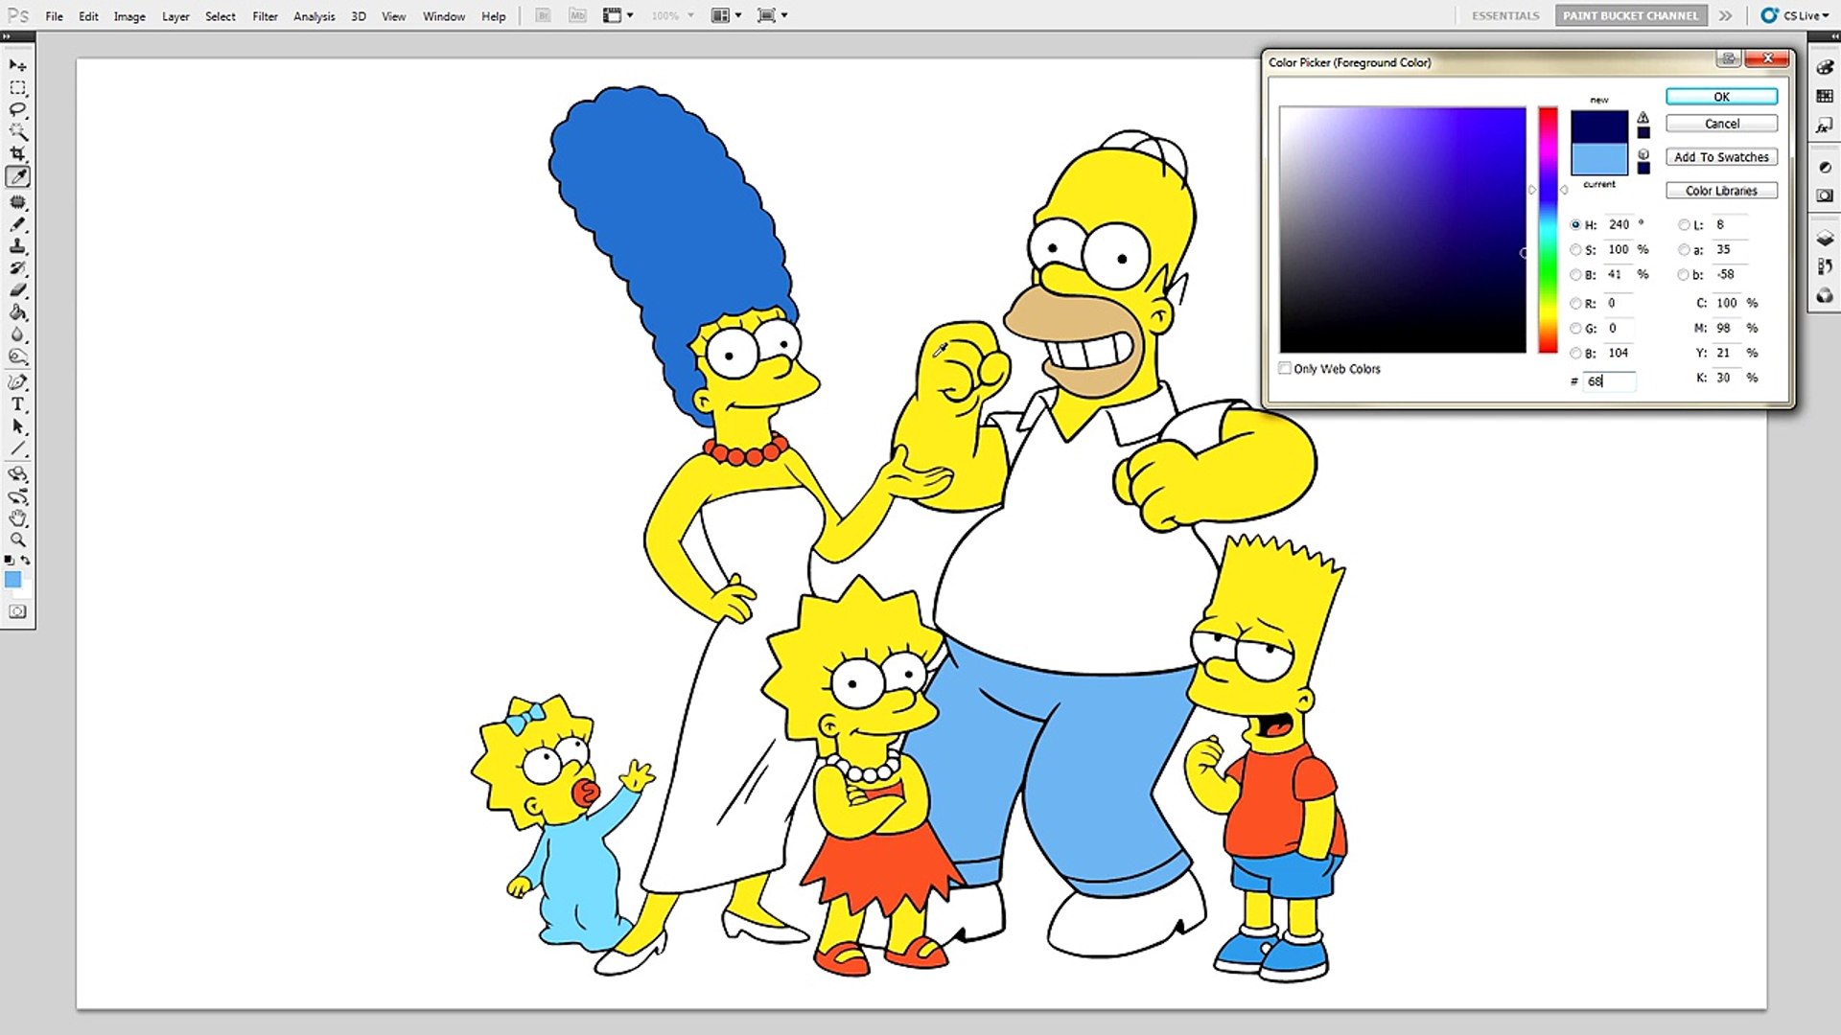
Task: Select the 3D Camera Orbit tool
Action: click(x=17, y=495)
